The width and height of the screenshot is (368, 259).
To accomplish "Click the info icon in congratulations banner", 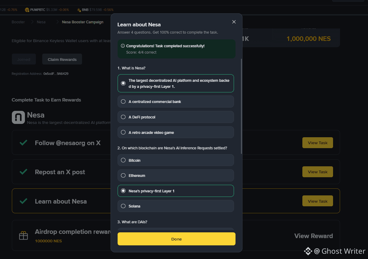I will [x=123, y=46].
